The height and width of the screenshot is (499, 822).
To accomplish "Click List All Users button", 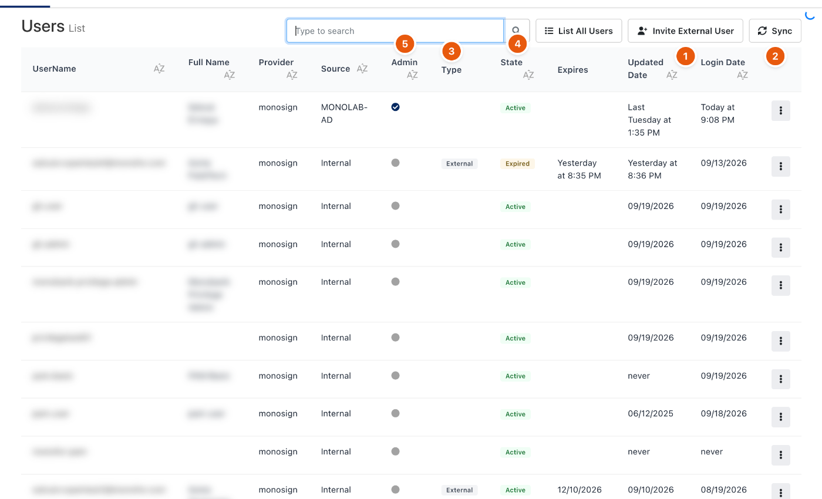I will (x=579, y=31).
